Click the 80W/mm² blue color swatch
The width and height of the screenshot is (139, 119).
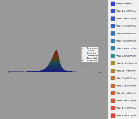click(x=113, y=4)
